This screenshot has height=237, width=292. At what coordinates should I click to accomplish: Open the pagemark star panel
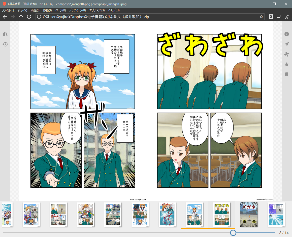pyautogui.click(x=287, y=64)
